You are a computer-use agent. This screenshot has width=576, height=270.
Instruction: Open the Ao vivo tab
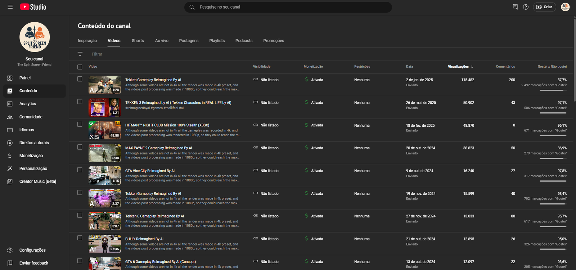(x=162, y=41)
